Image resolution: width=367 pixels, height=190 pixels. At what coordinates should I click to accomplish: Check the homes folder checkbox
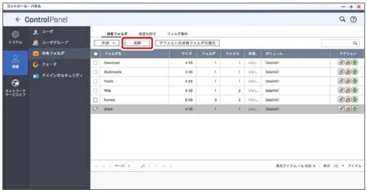pos(96,100)
